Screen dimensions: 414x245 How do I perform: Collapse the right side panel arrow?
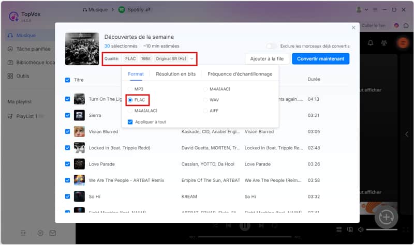coord(407,134)
